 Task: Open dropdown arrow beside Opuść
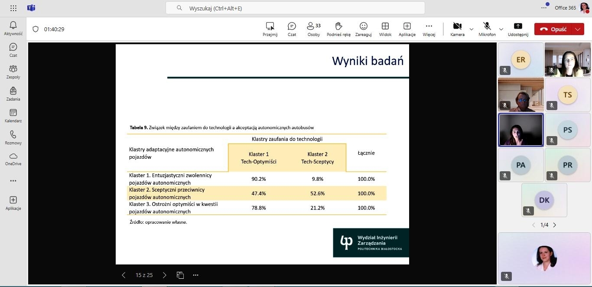click(x=578, y=29)
